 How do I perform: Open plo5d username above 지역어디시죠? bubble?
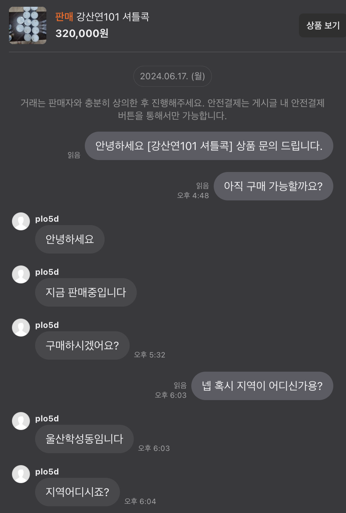point(47,472)
